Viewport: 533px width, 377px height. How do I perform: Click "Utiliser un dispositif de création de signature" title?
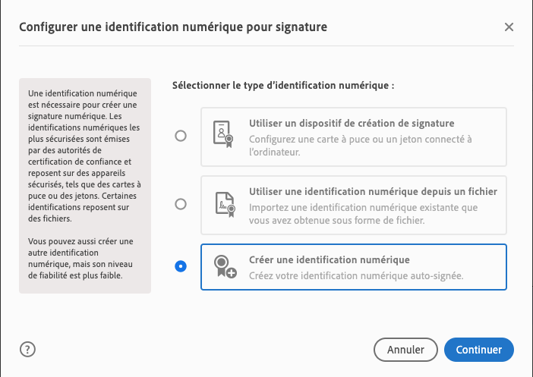pyautogui.click(x=352, y=123)
